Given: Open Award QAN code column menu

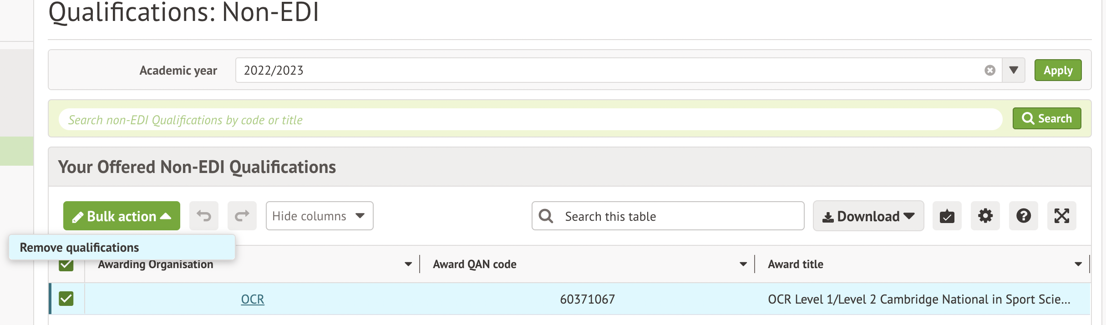Looking at the screenshot, I should pos(743,264).
